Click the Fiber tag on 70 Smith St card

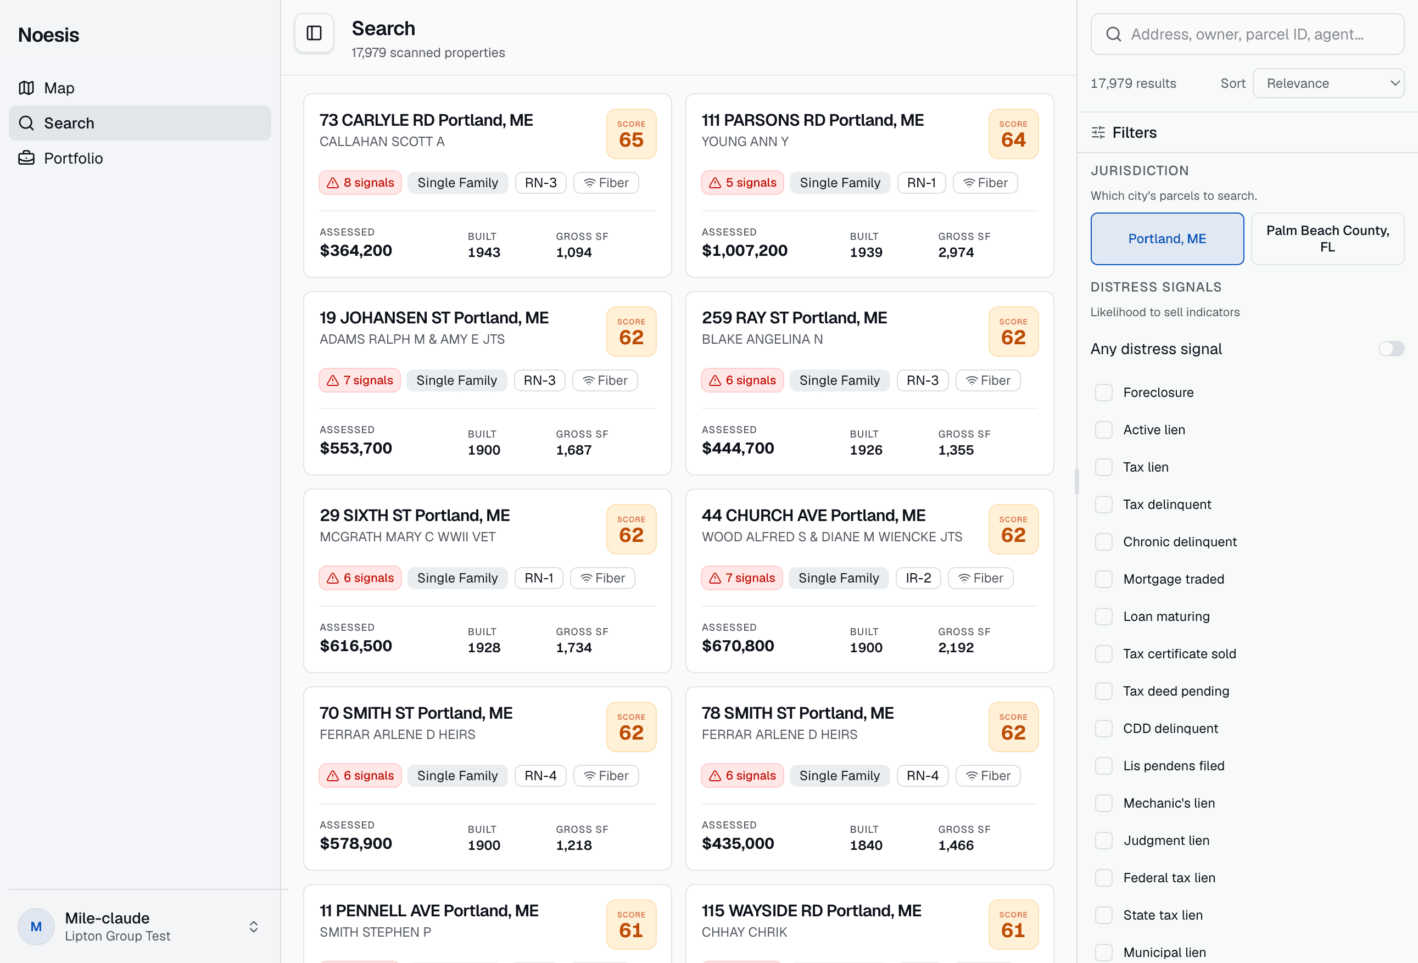pyautogui.click(x=606, y=775)
